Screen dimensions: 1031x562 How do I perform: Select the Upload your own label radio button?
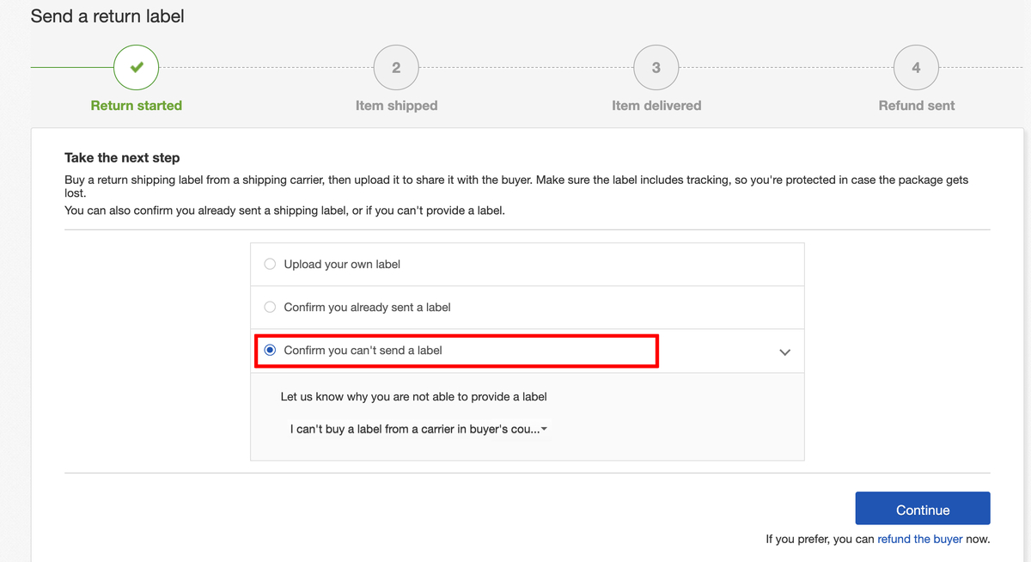(x=270, y=264)
